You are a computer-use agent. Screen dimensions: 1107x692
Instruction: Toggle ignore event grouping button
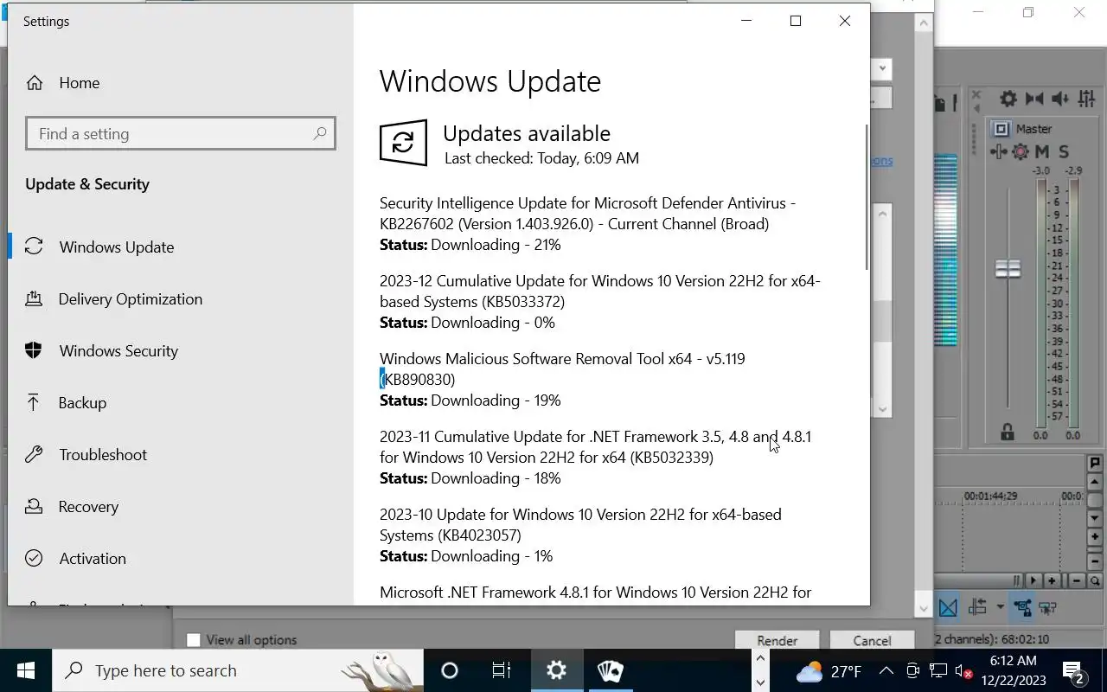tap(1047, 607)
